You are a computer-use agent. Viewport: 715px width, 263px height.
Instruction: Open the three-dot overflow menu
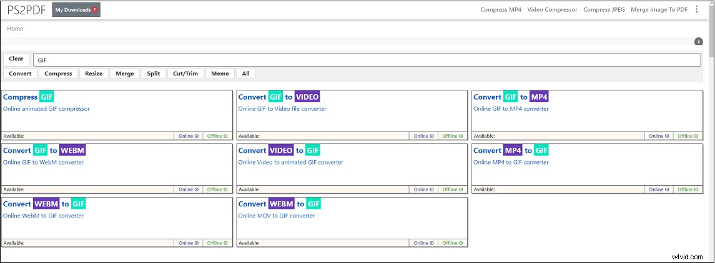click(697, 9)
